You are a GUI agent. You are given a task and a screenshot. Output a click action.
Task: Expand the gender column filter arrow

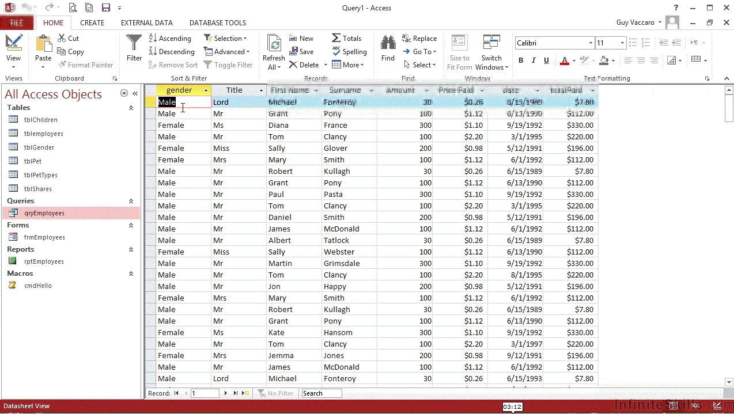(x=206, y=90)
